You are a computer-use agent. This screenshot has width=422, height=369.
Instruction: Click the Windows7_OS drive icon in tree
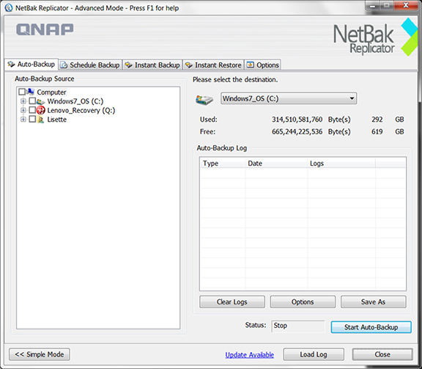point(40,101)
